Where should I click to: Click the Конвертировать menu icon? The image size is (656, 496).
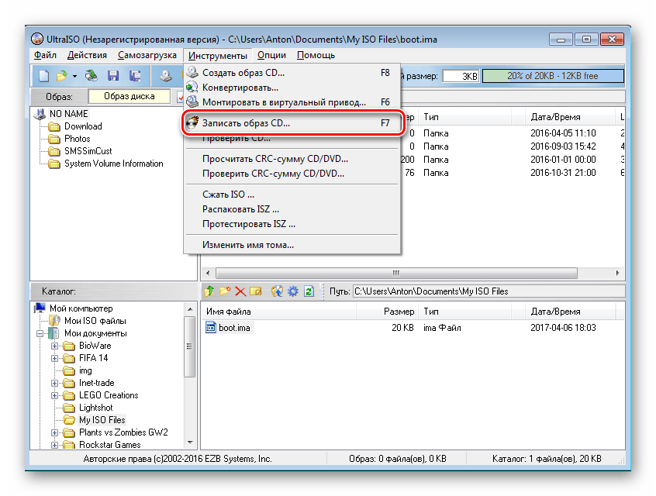[192, 88]
